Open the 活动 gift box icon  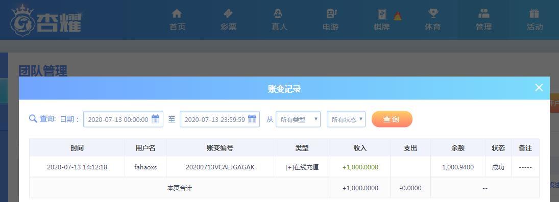coord(534,14)
